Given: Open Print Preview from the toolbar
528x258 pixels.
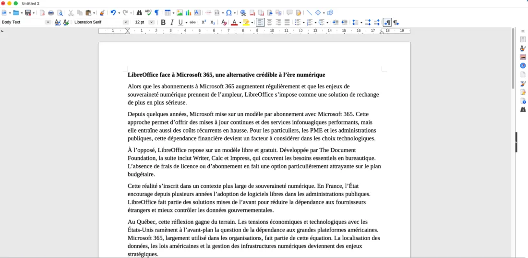Looking at the screenshot, I should click(60, 13).
